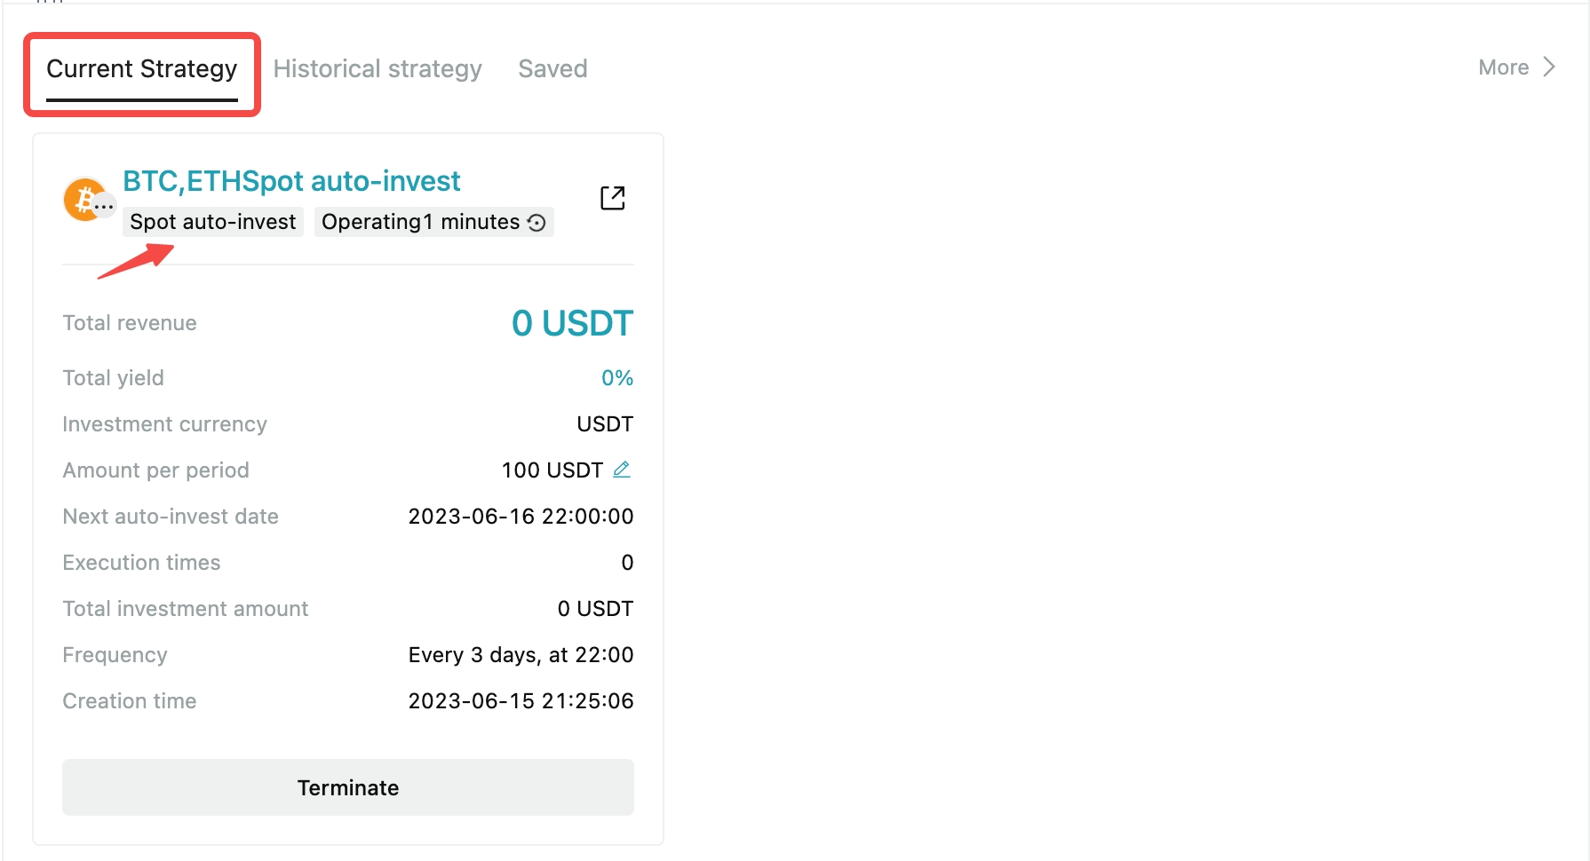
Task: Click the 100 USDT amount value
Action: [552, 470]
